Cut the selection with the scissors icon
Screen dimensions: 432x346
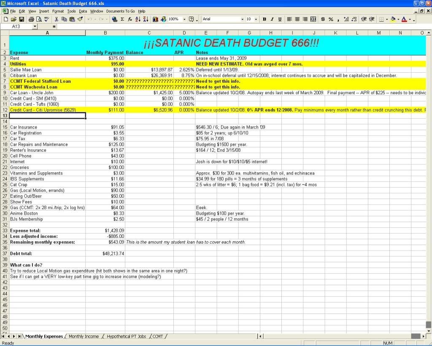[57, 19]
